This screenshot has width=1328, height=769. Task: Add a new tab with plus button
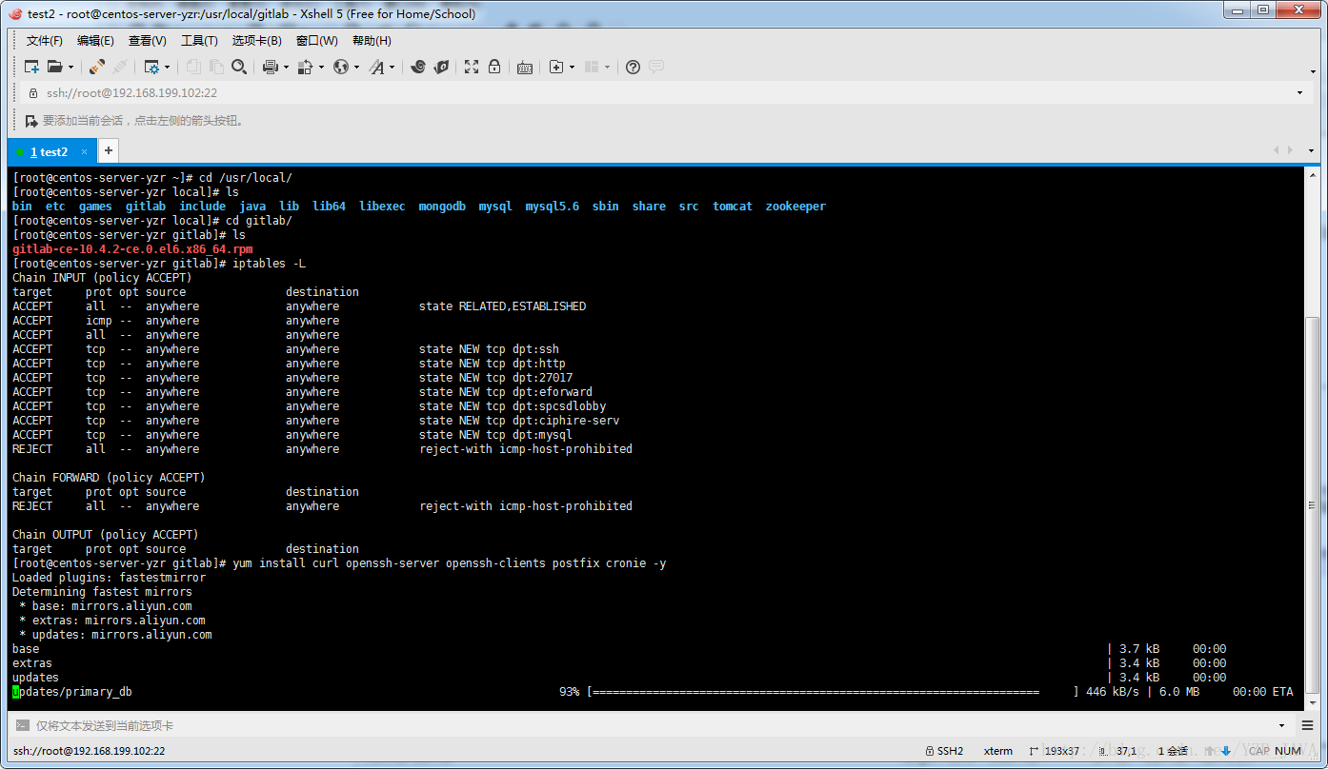[x=109, y=150]
